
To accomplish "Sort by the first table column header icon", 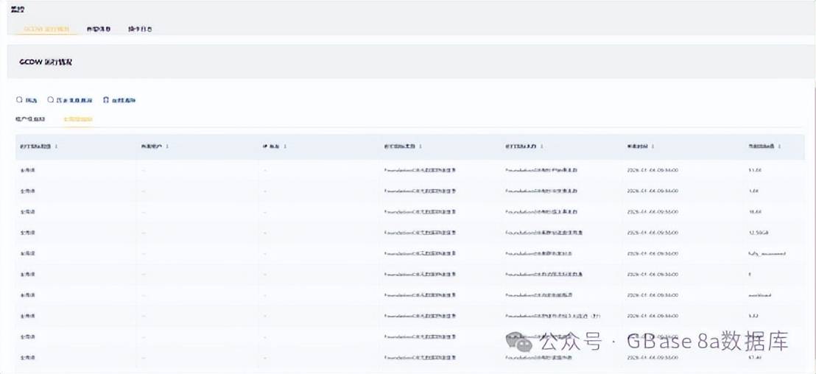I will (56, 147).
